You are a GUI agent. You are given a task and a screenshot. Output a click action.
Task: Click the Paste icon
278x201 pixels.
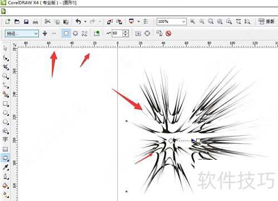(66, 22)
